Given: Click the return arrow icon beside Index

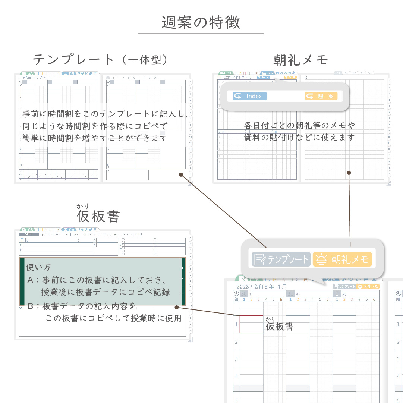Looking at the screenshot, I should 238,96.
